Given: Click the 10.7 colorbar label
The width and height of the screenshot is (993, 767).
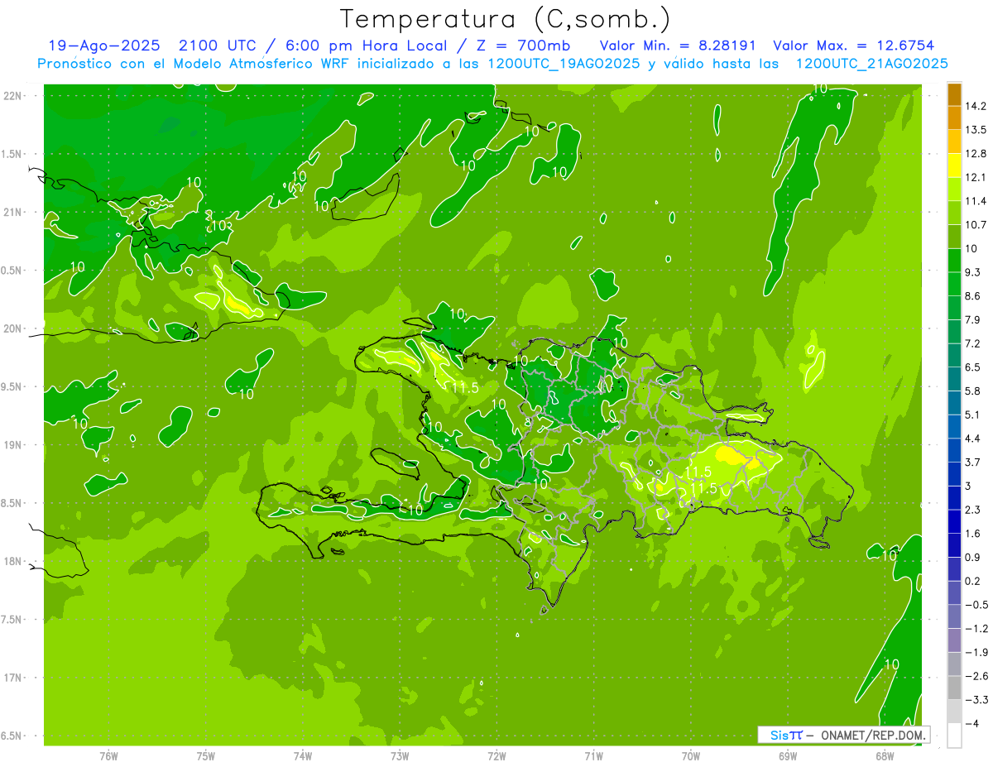Looking at the screenshot, I should tap(975, 224).
